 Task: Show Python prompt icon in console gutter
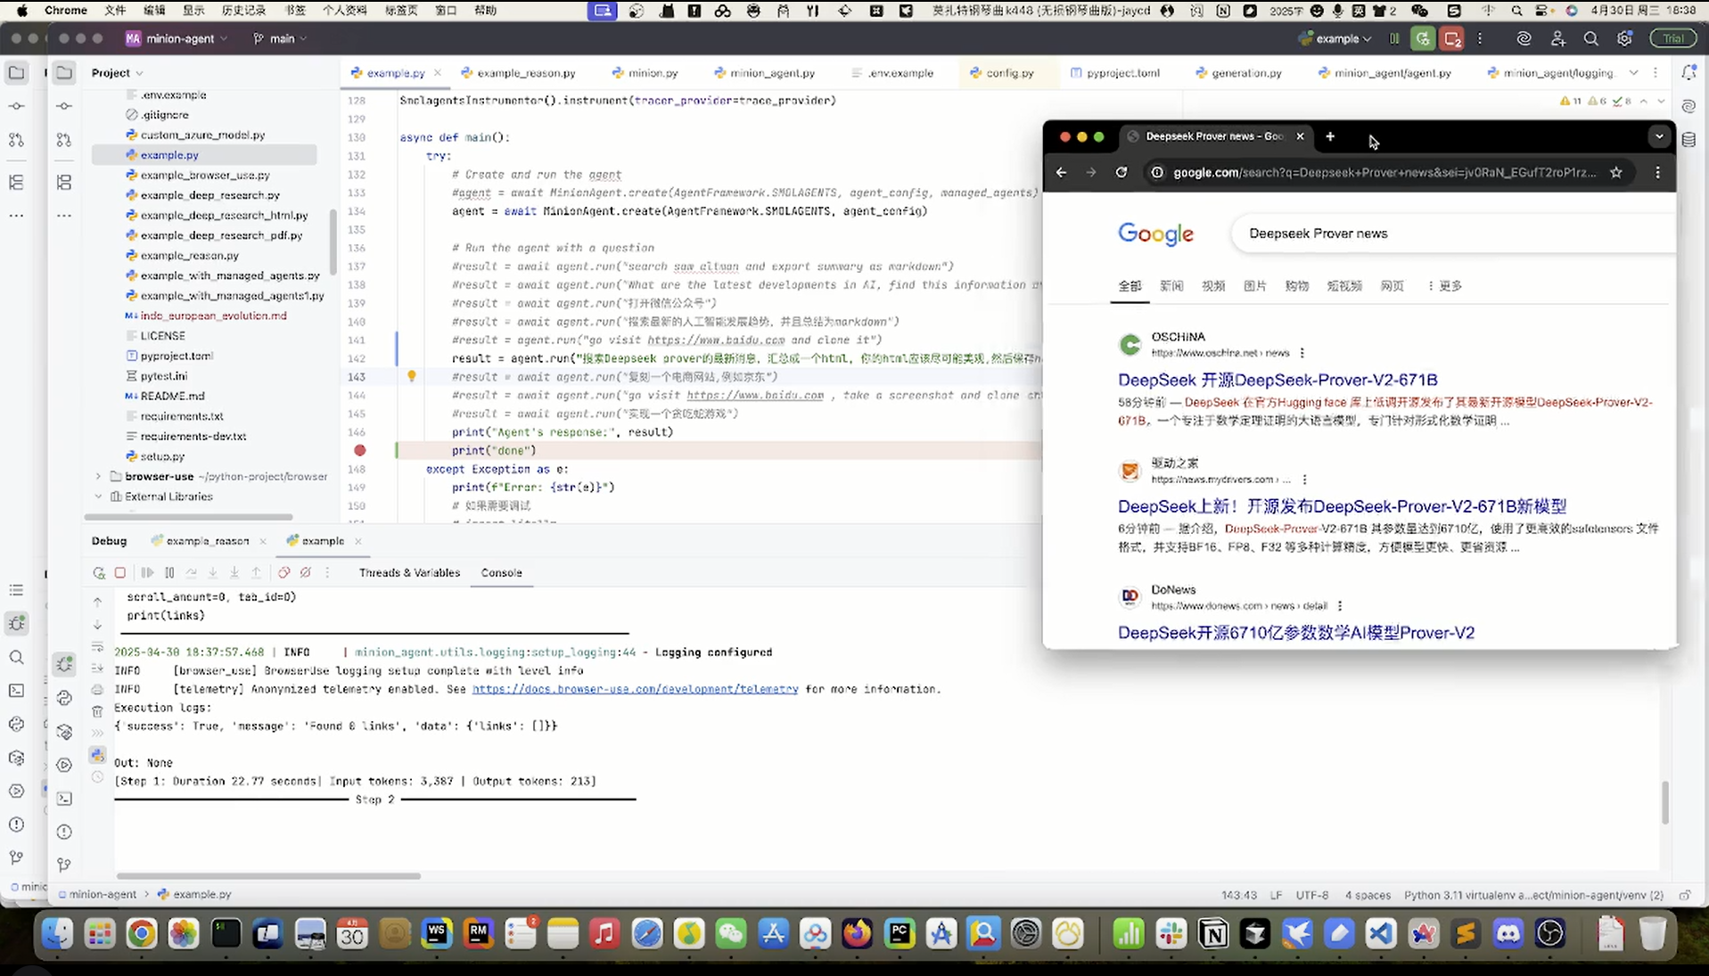pos(97,755)
